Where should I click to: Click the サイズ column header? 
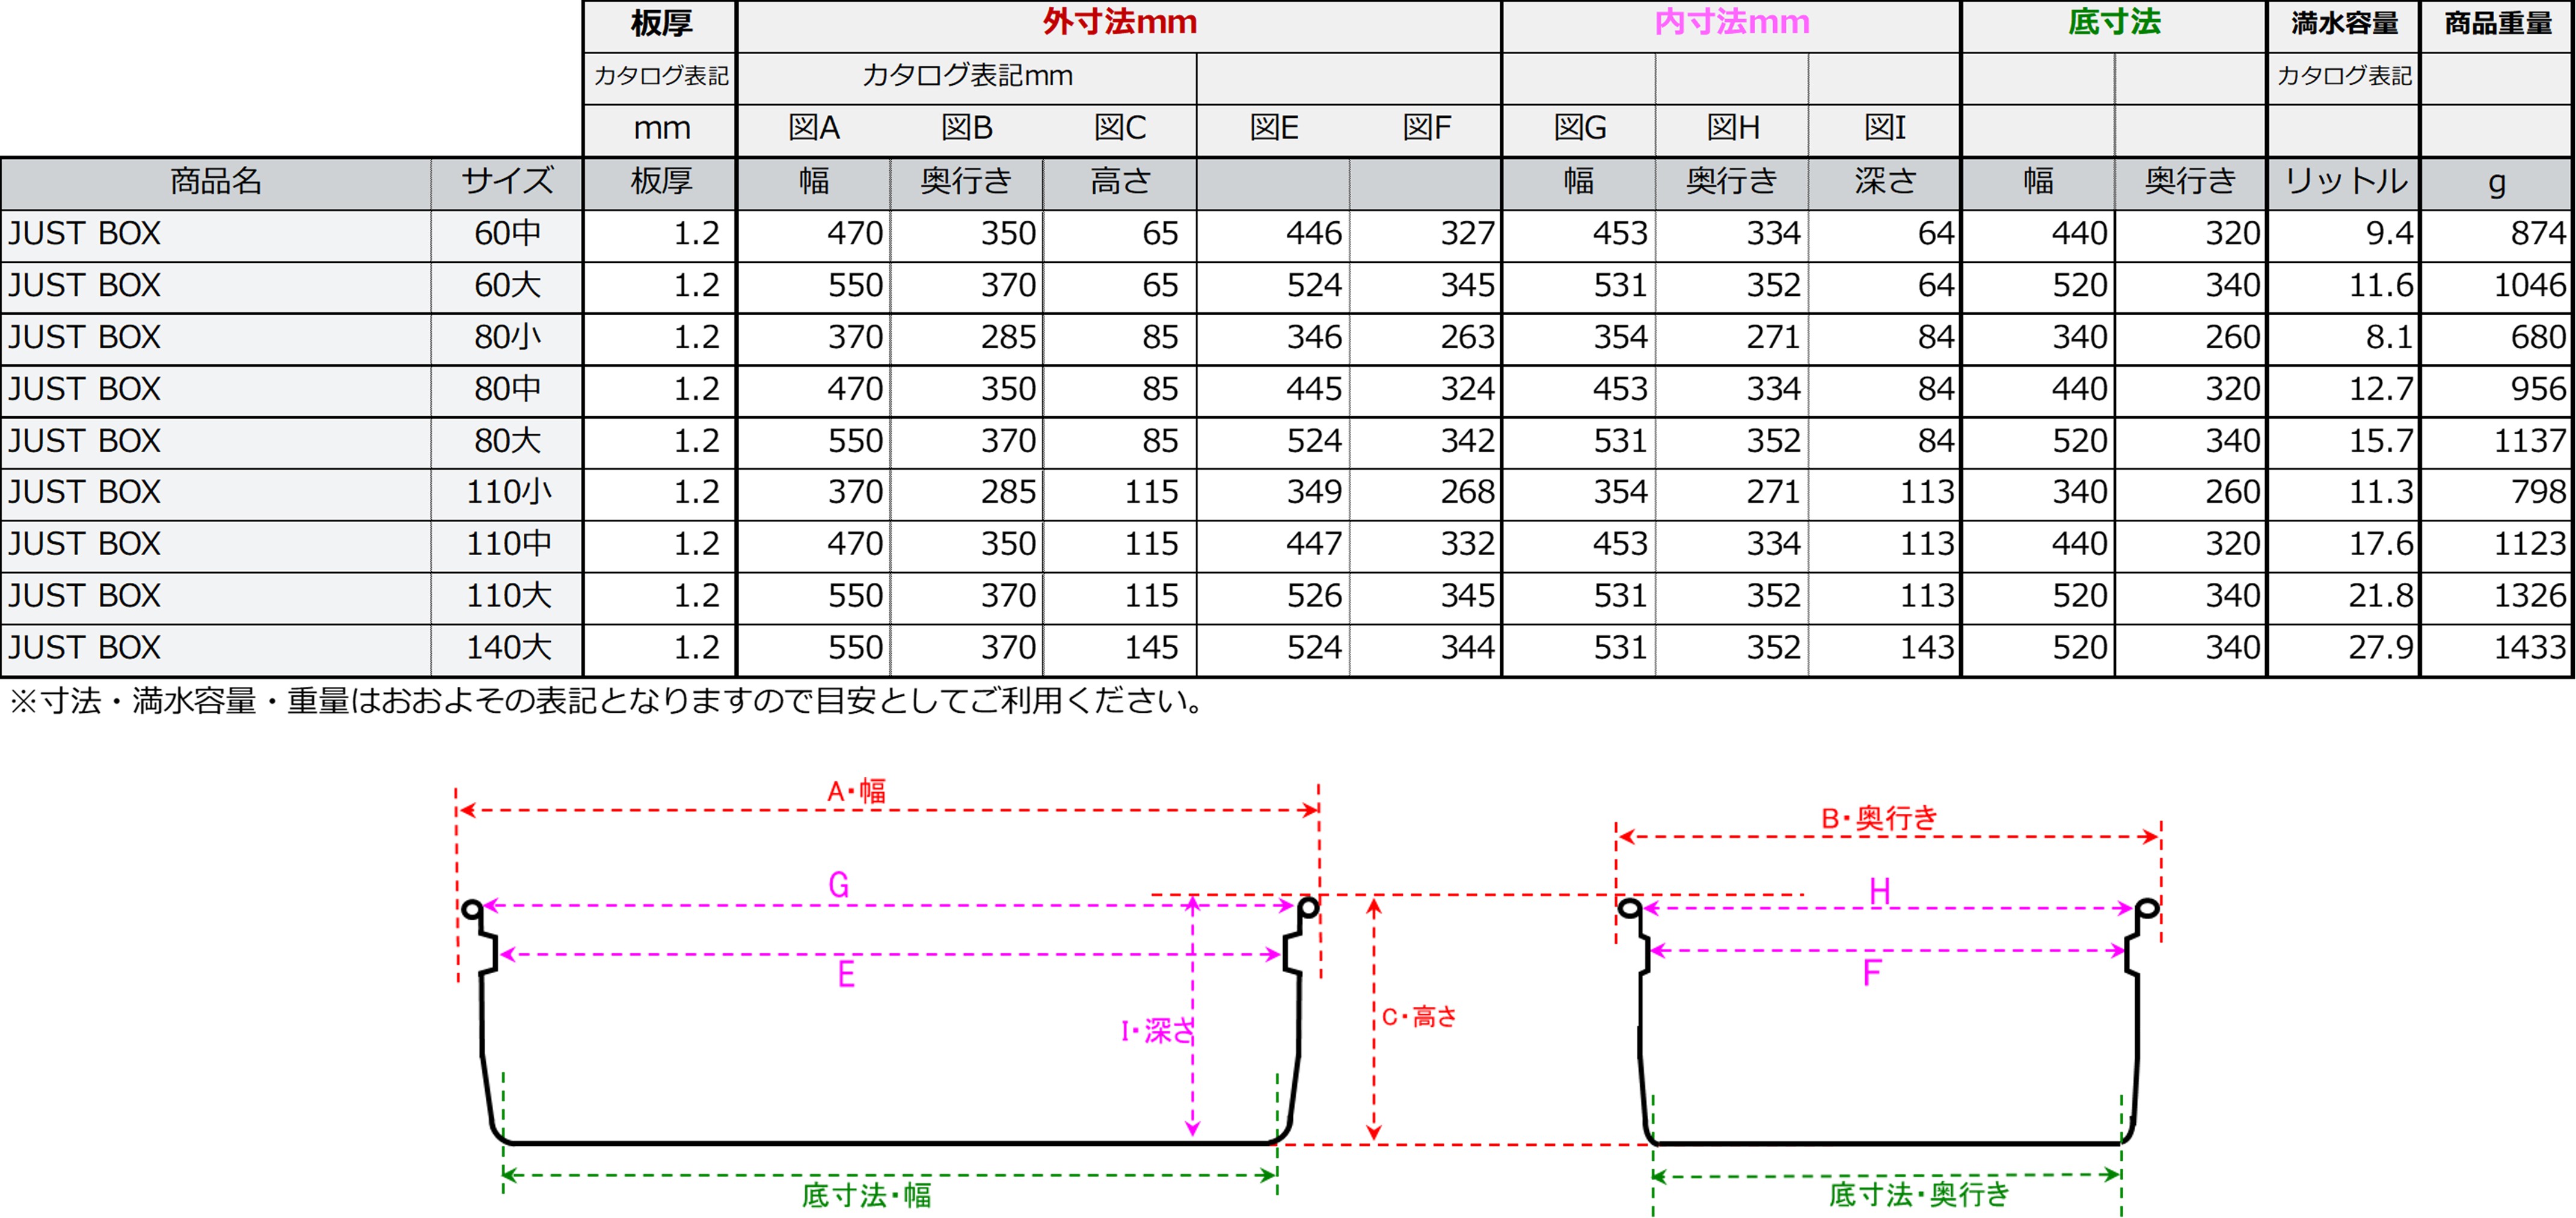click(507, 181)
